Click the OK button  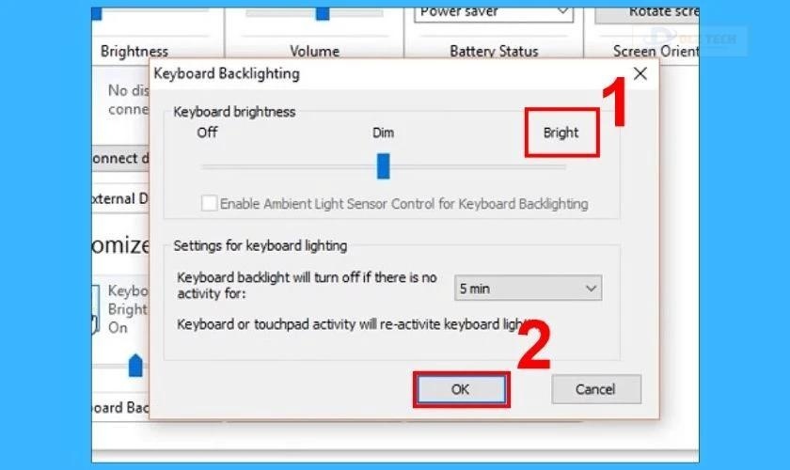[x=461, y=389]
